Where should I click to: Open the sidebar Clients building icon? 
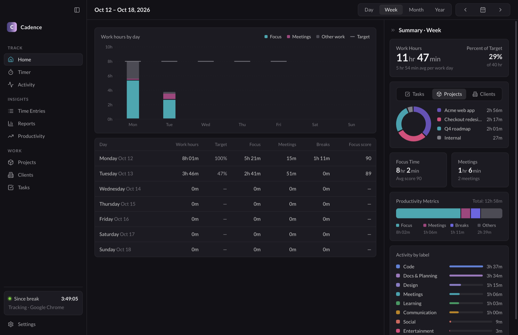click(11, 175)
